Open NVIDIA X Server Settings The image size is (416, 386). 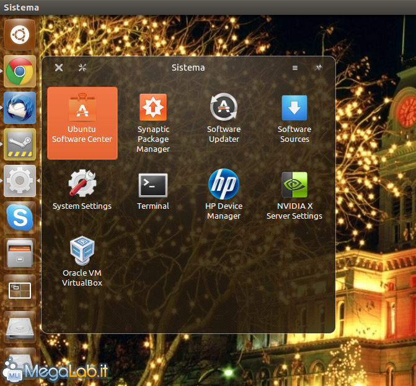click(294, 196)
